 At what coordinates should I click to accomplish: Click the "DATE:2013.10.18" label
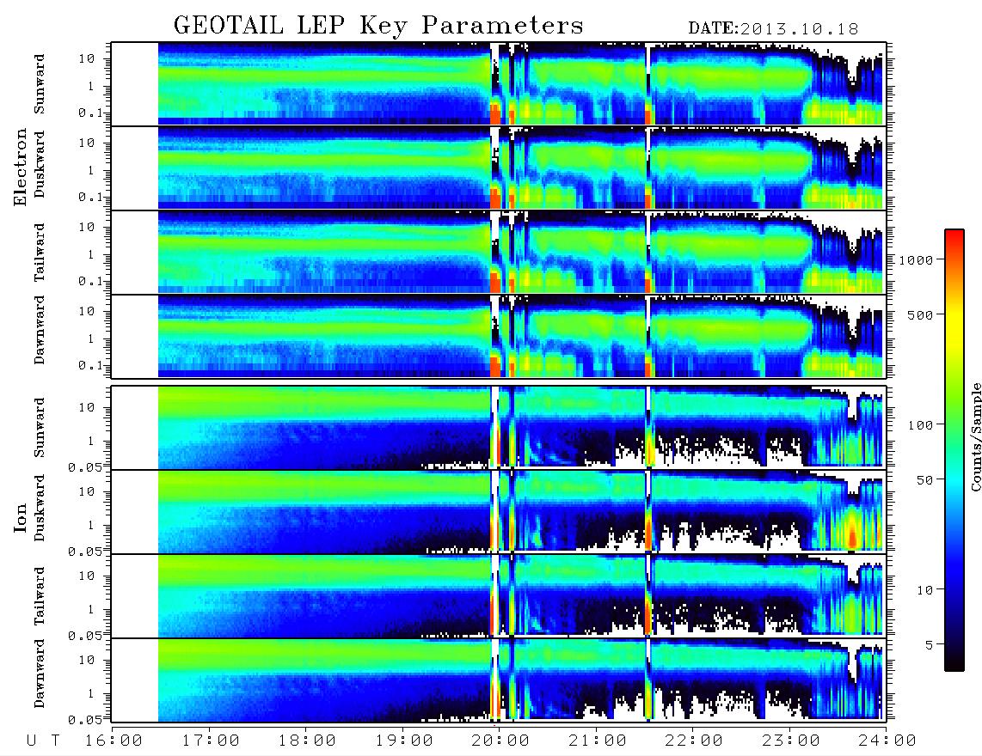coord(773,29)
